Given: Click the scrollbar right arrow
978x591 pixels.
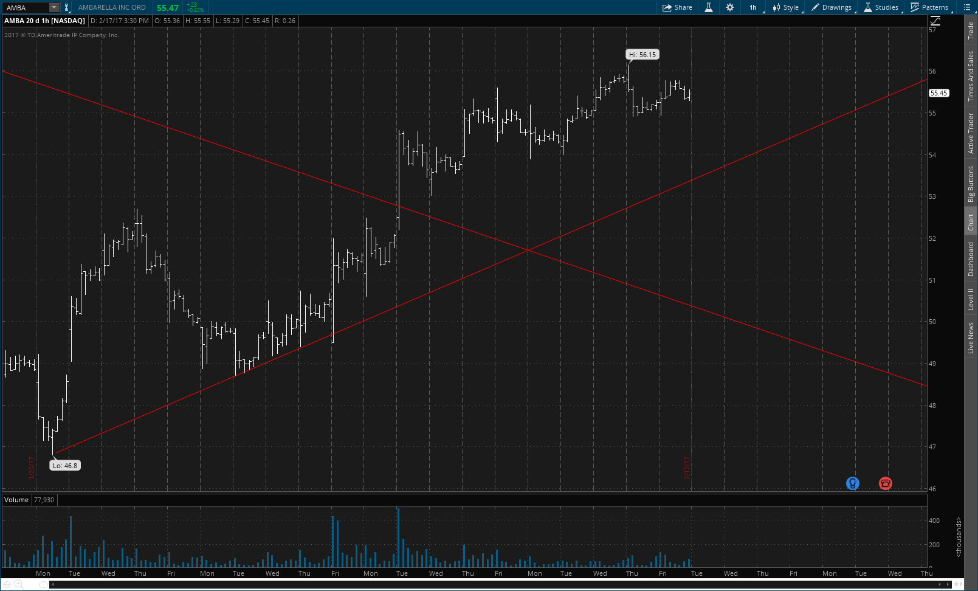Looking at the screenshot, I should click(949, 584).
